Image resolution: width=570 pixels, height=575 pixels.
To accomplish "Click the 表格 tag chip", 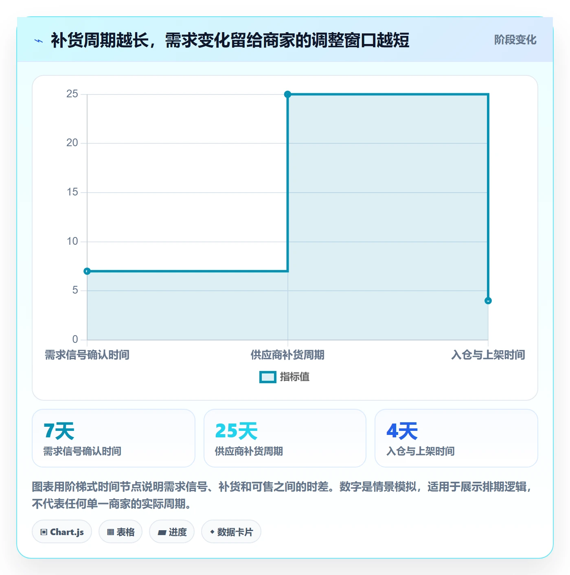I will click(x=121, y=532).
